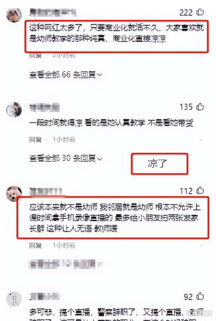The width and height of the screenshot is (216, 321).
Task: Like the comment with 135 likes
Action: click(200, 107)
